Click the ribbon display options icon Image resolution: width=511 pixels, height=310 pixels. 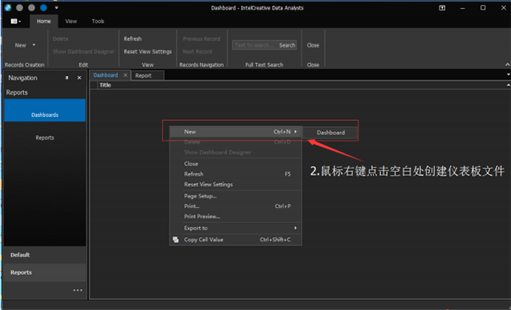click(x=443, y=8)
